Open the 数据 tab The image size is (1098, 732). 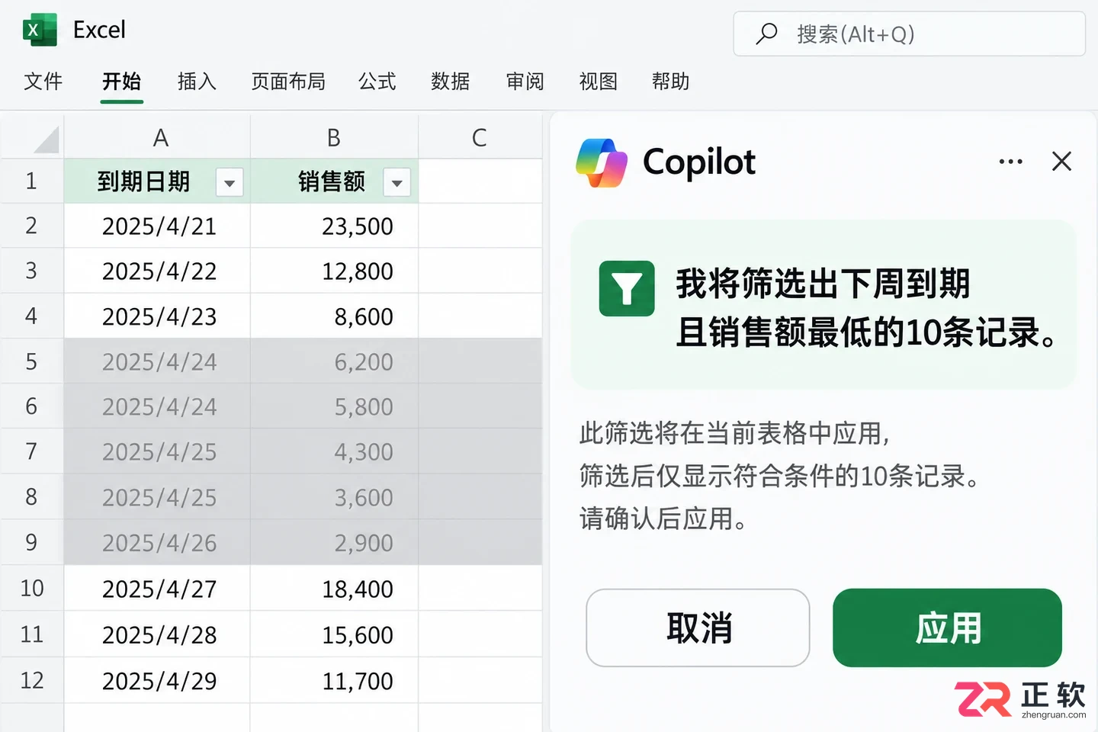(x=450, y=82)
